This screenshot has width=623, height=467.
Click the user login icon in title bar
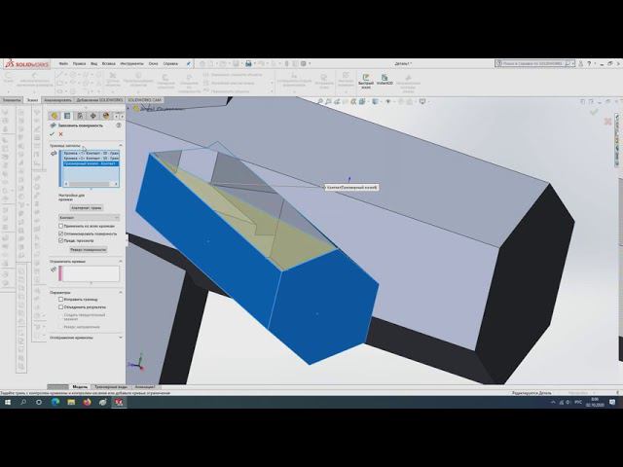581,63
